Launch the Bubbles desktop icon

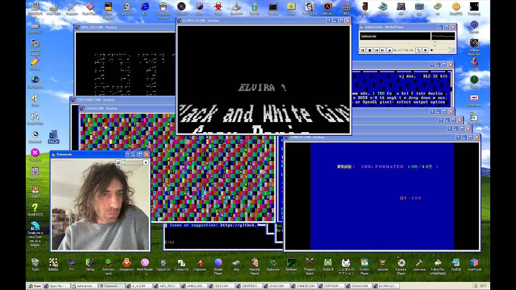tap(53, 265)
